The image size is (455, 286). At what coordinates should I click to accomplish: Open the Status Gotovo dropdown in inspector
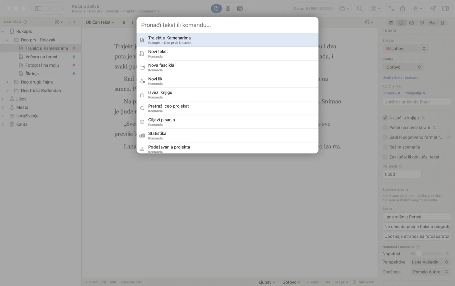pos(403,67)
